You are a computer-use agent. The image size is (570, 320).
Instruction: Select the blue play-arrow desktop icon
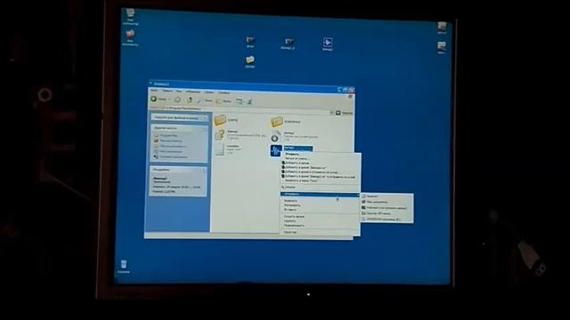tap(327, 44)
